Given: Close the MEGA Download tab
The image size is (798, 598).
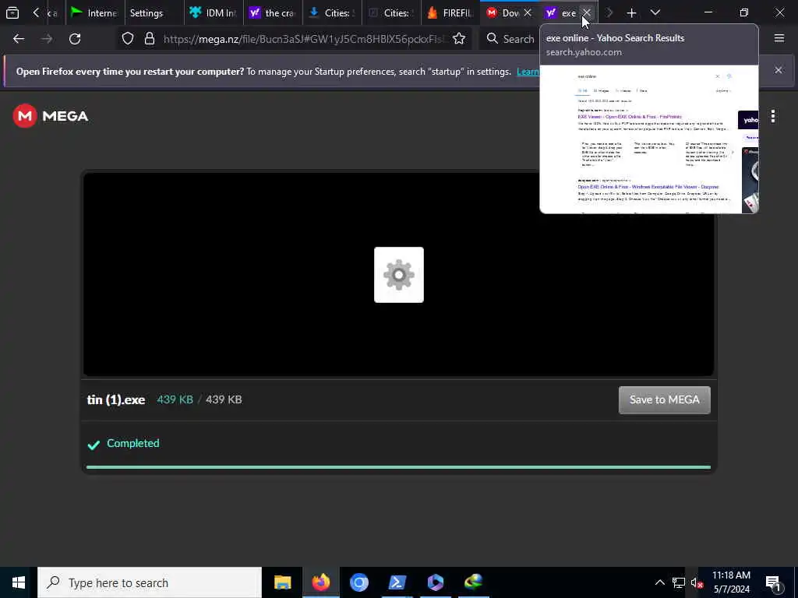Looking at the screenshot, I should (x=528, y=12).
